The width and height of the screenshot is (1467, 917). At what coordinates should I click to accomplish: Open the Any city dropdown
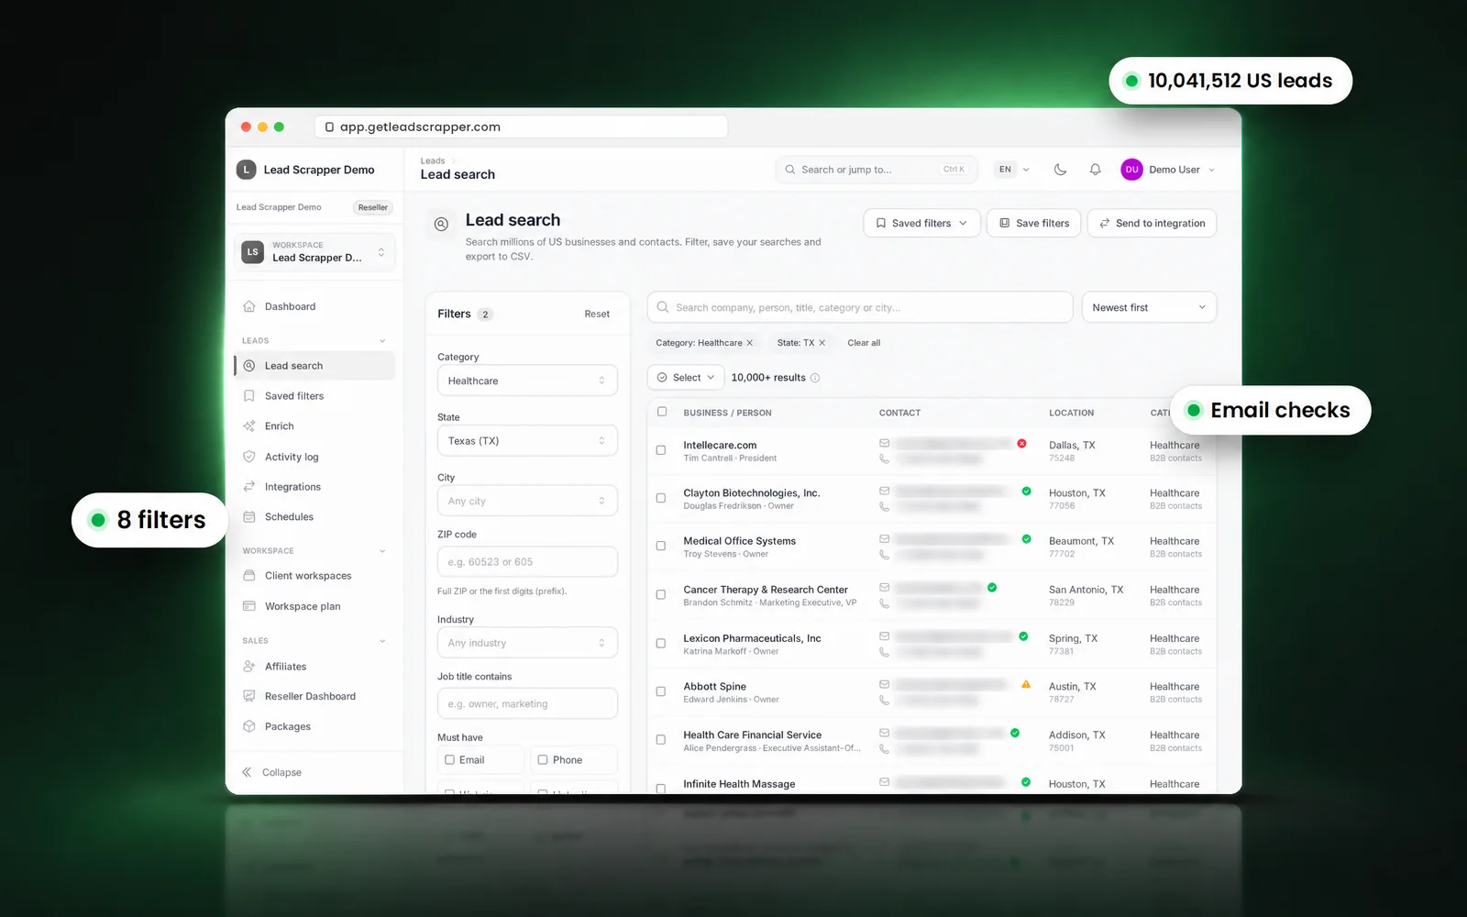527,501
